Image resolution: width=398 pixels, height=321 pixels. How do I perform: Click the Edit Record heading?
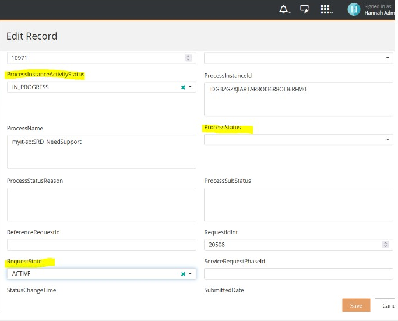(31, 36)
